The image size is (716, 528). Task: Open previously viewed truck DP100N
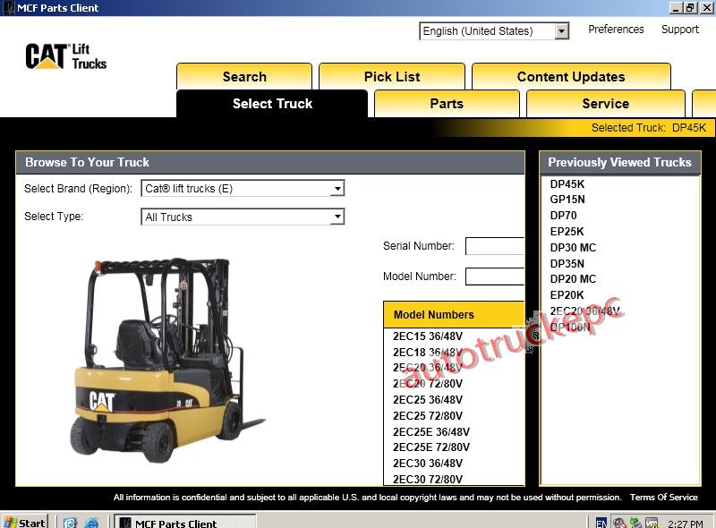570,327
